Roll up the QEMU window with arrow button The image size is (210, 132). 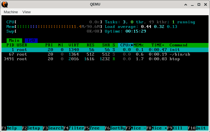[186, 5]
